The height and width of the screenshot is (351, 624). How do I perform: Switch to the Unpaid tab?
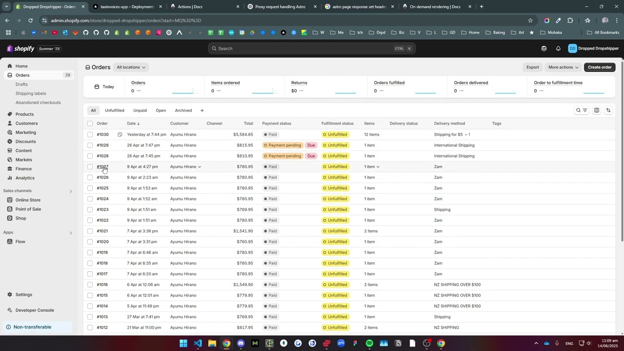[140, 111]
